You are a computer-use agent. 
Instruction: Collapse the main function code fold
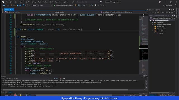tap(16, 37)
